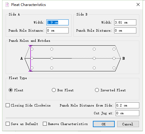Screen dimensions: 145x134
Task: Click the Cut Jug at field
Action: tap(127, 113)
